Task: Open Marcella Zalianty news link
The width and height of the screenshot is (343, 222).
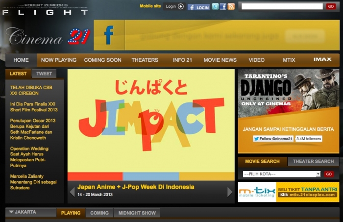Action: (x=33, y=182)
